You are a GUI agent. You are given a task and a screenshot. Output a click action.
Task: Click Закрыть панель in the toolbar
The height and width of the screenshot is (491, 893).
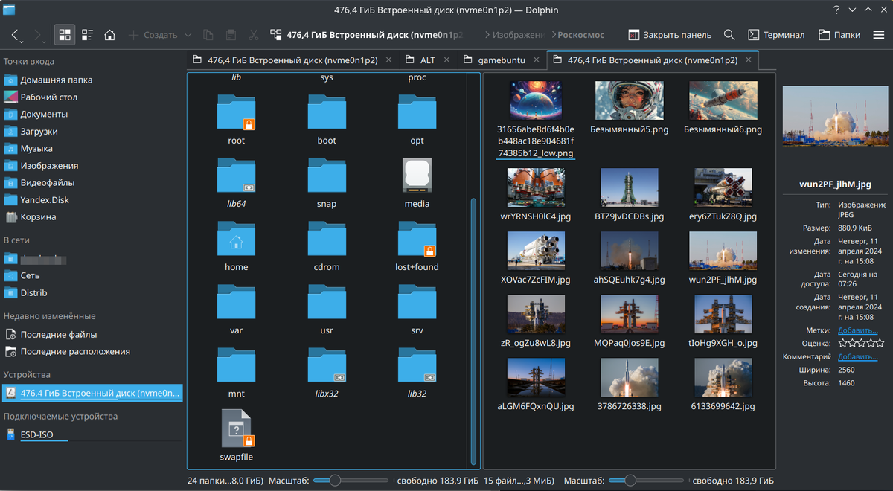[x=669, y=34]
